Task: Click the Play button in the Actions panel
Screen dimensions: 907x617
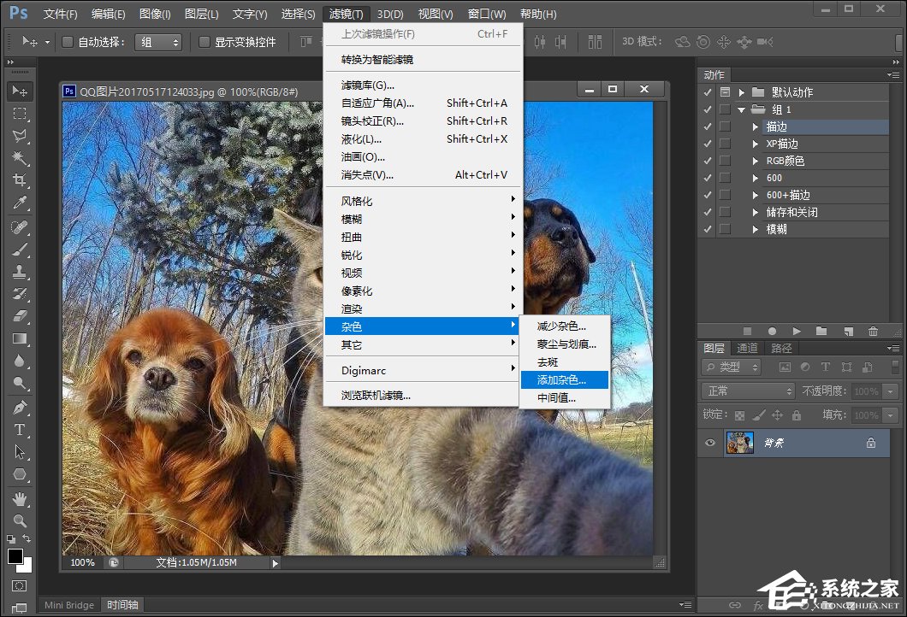Action: [x=796, y=331]
